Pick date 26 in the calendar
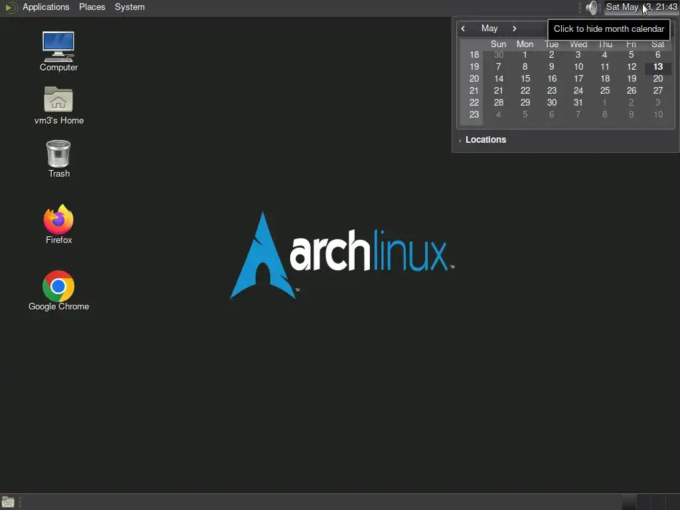The width and height of the screenshot is (680, 510). tap(632, 90)
